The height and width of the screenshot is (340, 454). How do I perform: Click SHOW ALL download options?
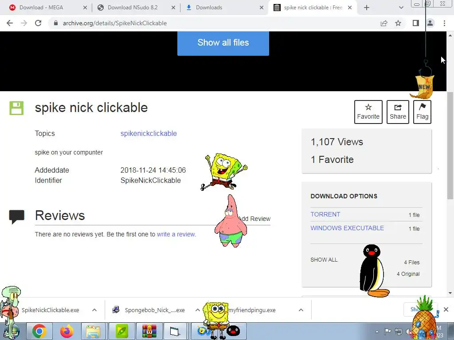pos(324,259)
